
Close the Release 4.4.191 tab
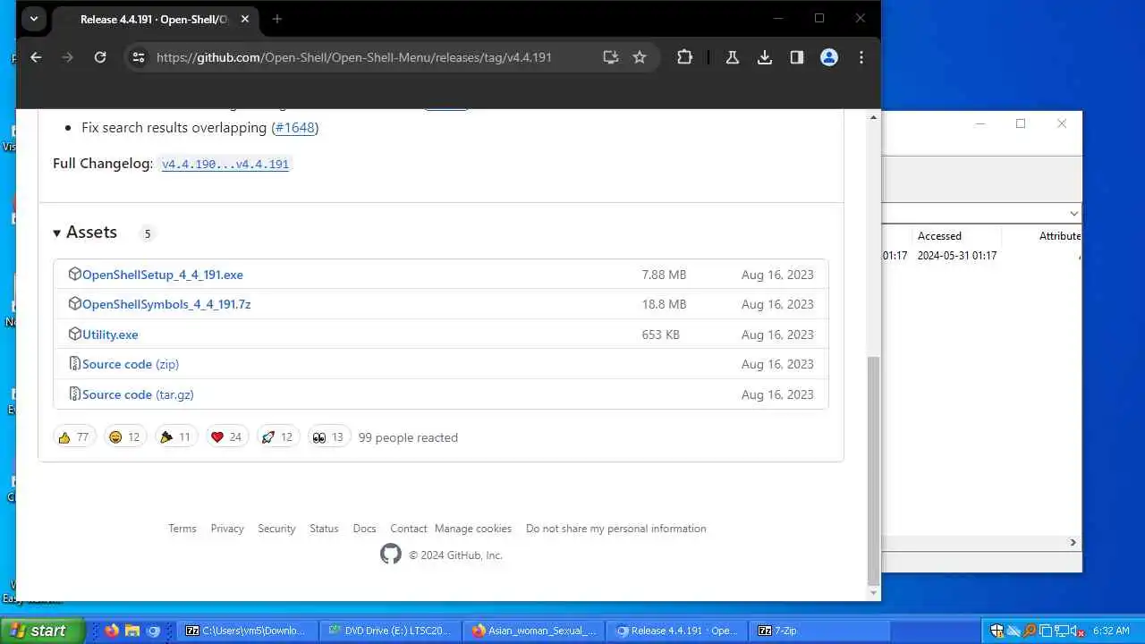(245, 19)
